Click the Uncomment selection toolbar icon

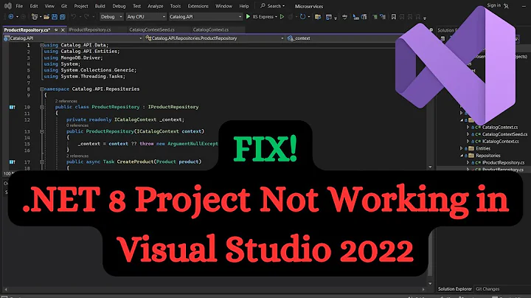[382, 16]
